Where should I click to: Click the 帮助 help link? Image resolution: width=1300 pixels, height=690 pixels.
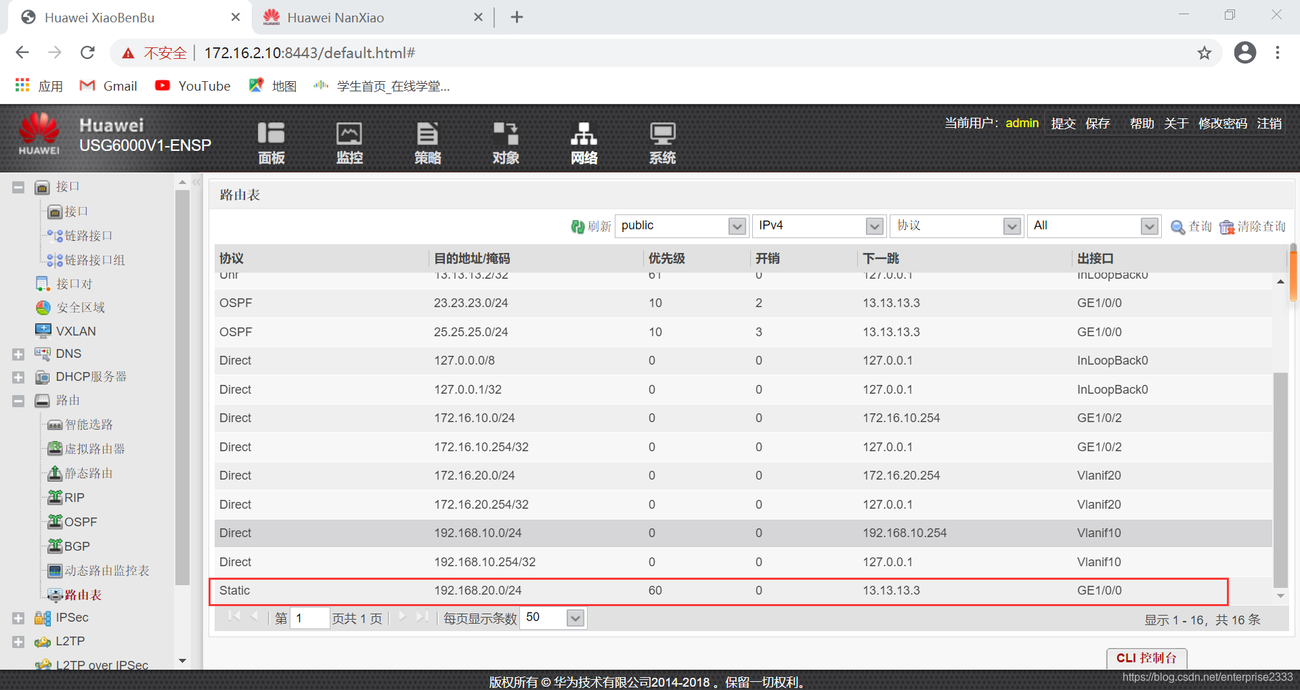click(x=1142, y=123)
